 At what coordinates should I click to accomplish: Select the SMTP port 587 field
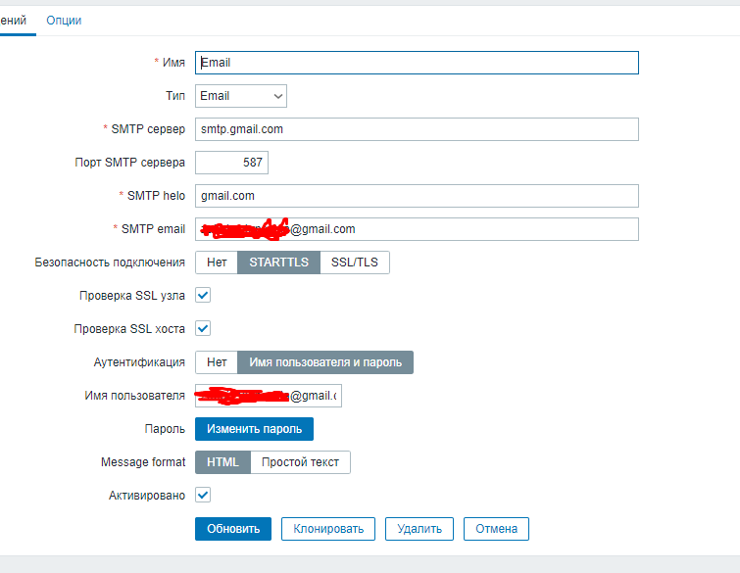click(x=231, y=163)
